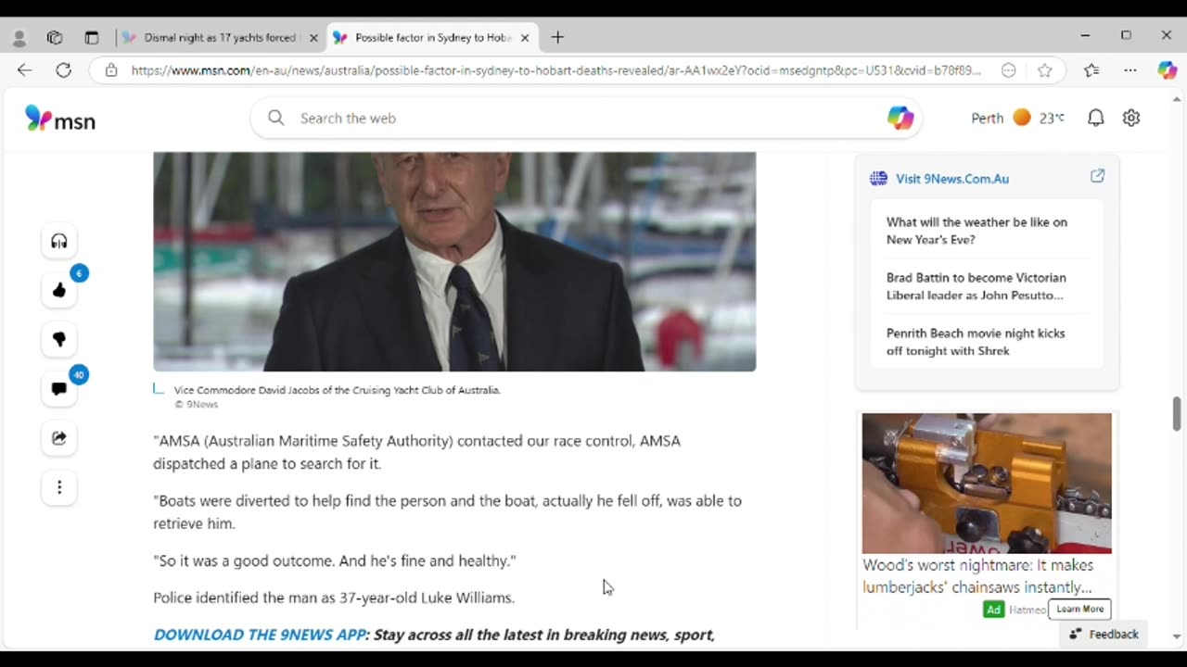This screenshot has width=1187, height=667.
Task: Reload the page with the refresh icon
Action: 63,70
